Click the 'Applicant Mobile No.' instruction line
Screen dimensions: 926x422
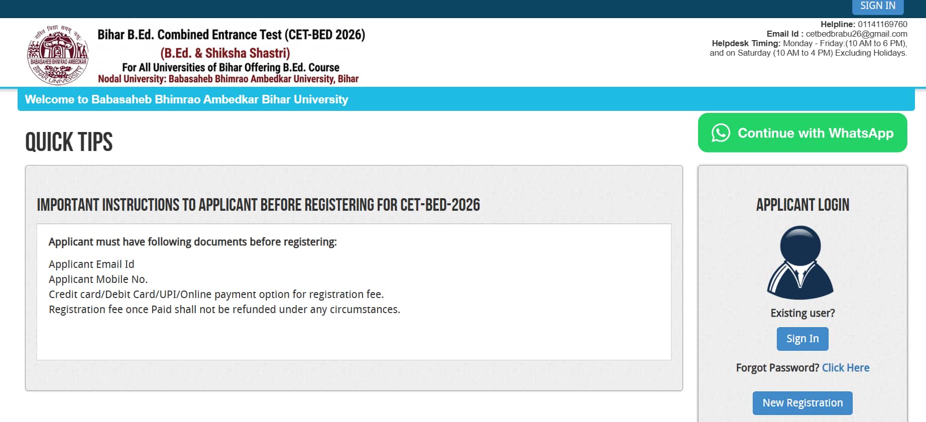click(98, 279)
